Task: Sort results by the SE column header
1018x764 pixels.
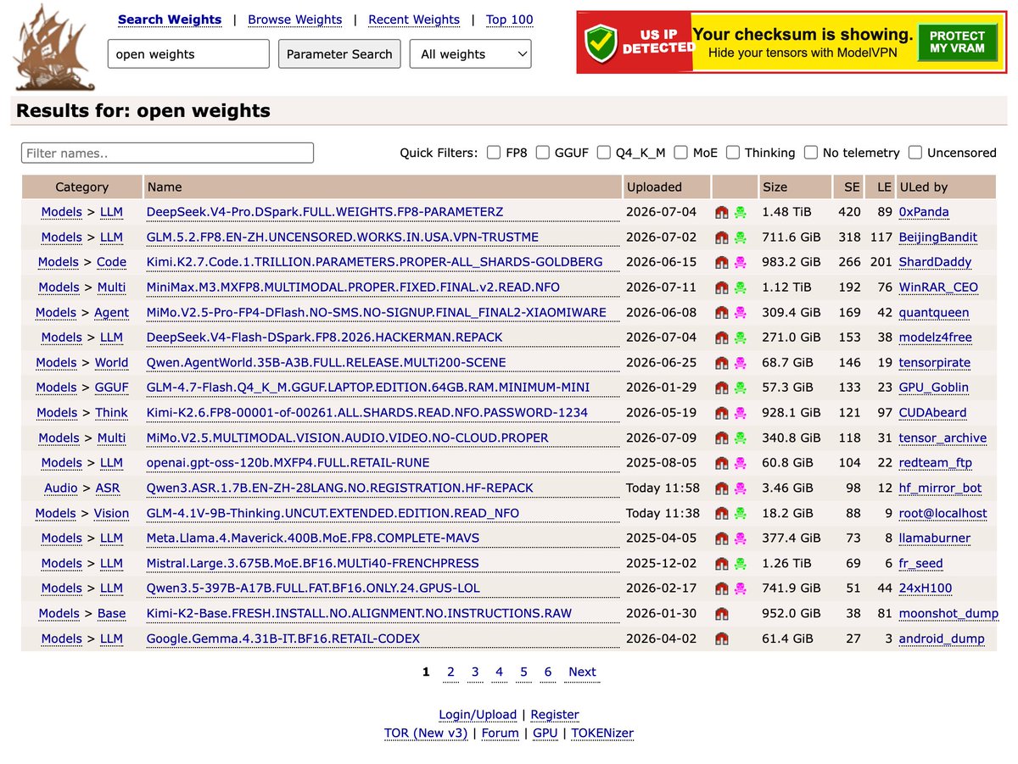Action: click(x=852, y=187)
